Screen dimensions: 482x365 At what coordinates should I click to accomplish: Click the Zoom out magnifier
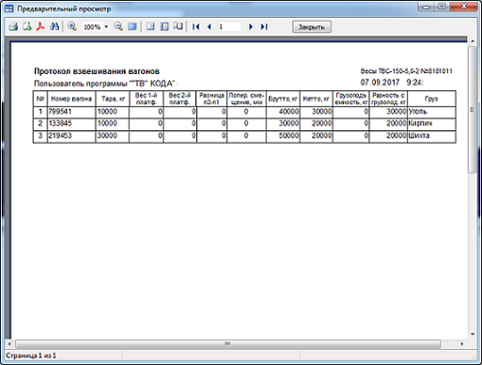click(118, 26)
